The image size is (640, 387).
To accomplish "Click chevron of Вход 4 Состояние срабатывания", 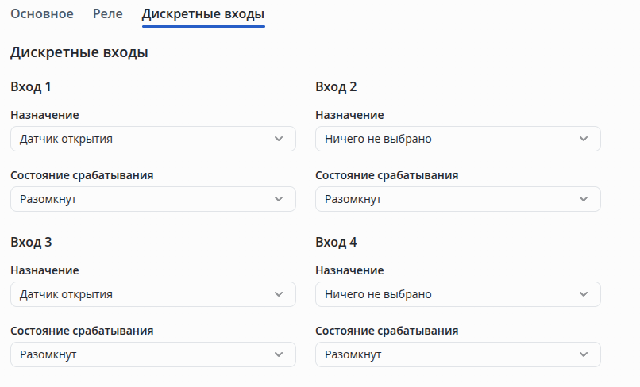I will (584, 354).
